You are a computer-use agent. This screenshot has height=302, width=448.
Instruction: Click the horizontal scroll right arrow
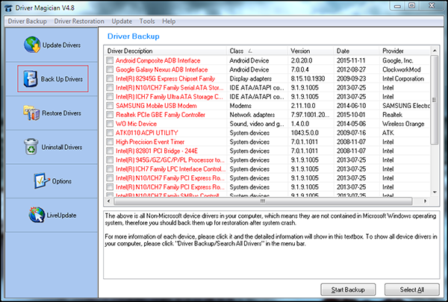click(x=426, y=201)
